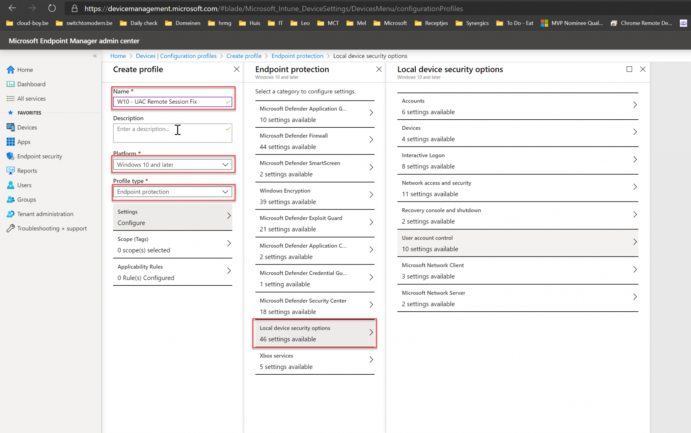Open Recovery console and shutdown group

pyautogui.click(x=518, y=216)
